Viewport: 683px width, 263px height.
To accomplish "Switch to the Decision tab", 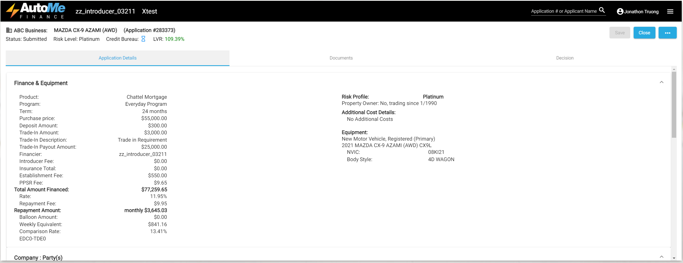I will point(565,58).
